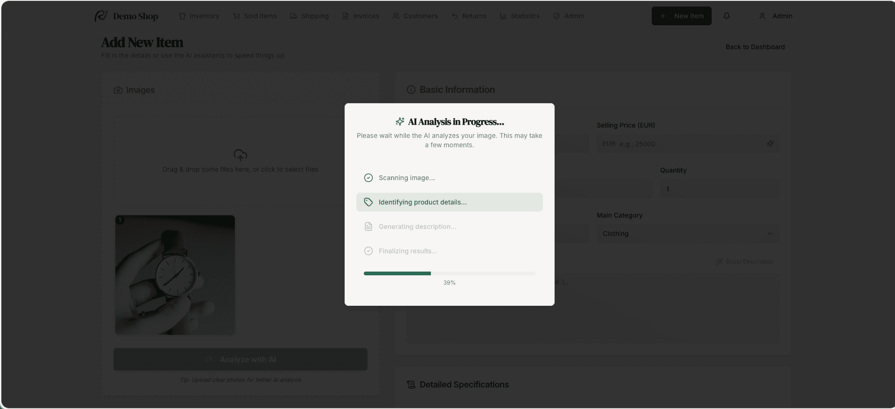Open the Admin user account menu

[775, 16]
